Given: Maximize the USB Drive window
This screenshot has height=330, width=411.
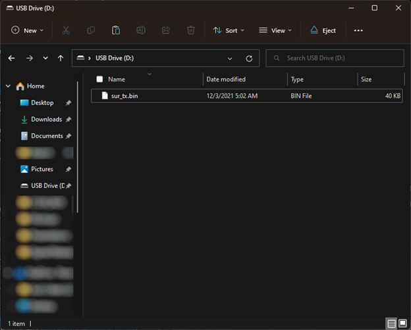Looking at the screenshot, I should point(375,8).
